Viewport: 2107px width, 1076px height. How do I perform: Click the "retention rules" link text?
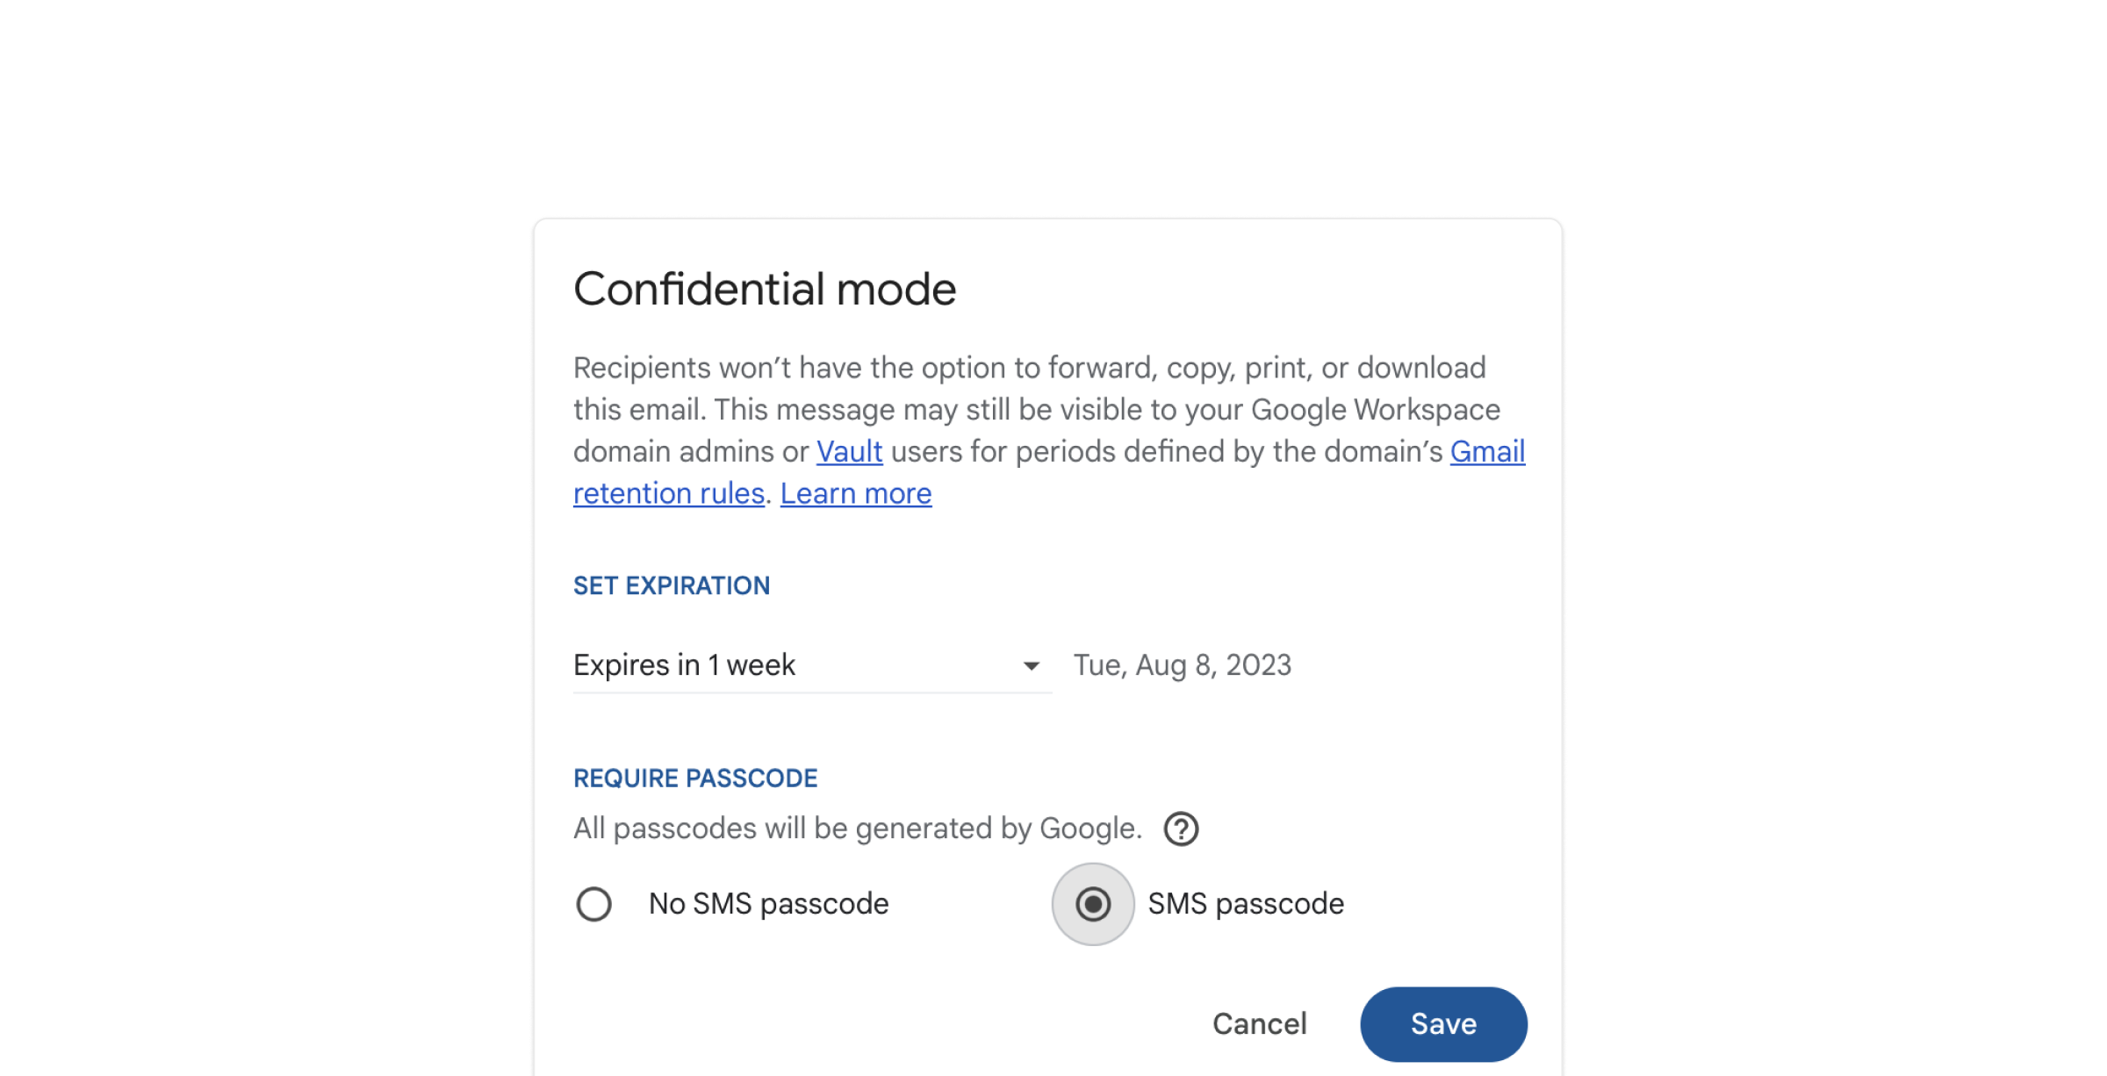[x=669, y=493]
